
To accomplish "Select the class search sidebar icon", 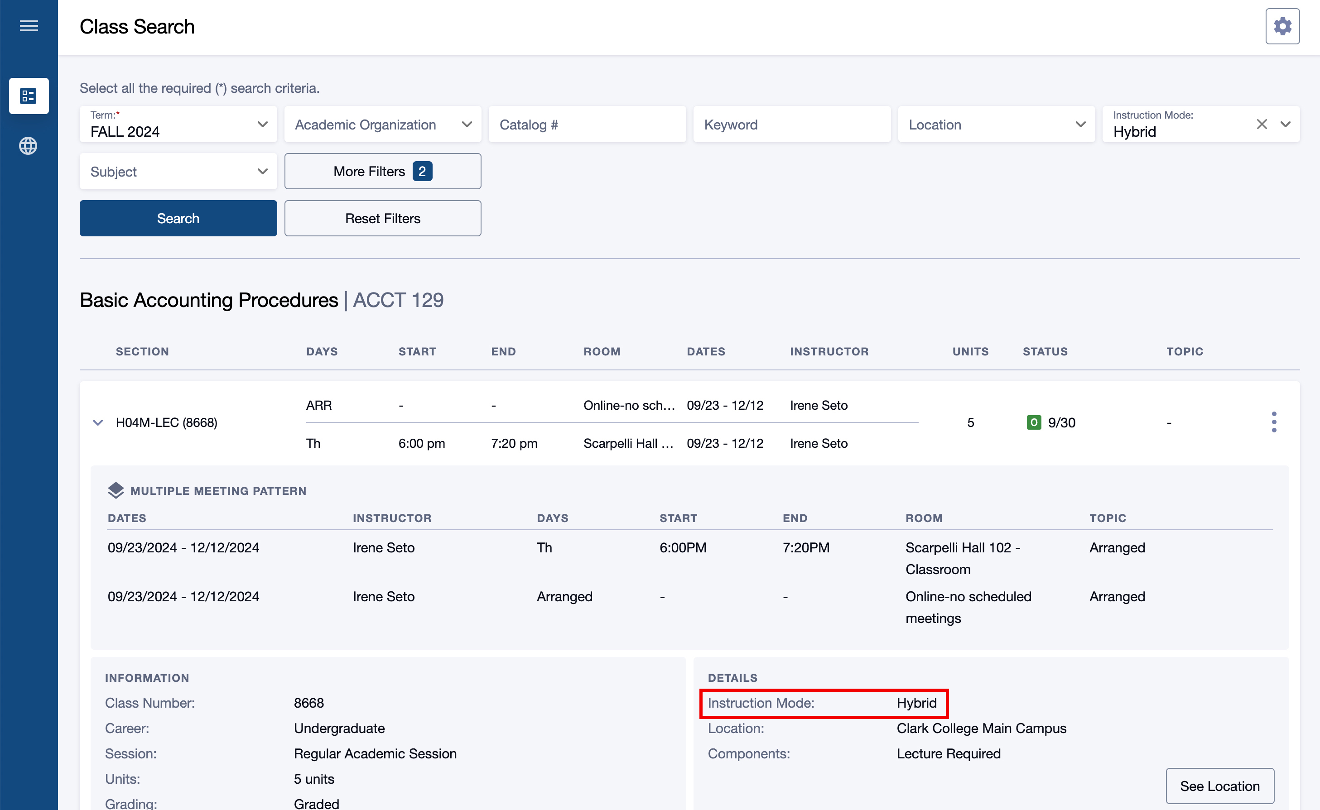I will point(29,96).
